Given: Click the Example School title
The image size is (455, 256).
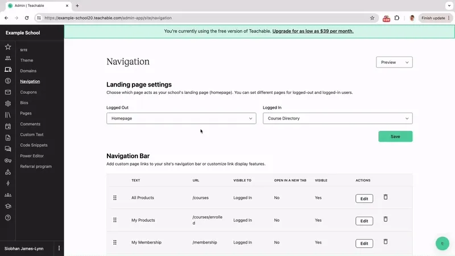Looking at the screenshot, I should 23,33.
